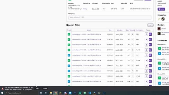
Task: Click the Changelog text box
Action: [x=110, y=18]
